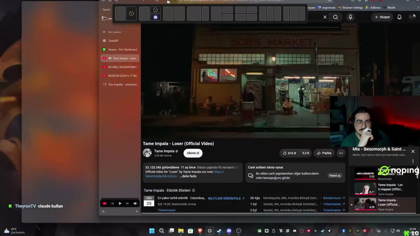
Task: Open the ChatGPT tab in sidebar
Action: point(120,41)
